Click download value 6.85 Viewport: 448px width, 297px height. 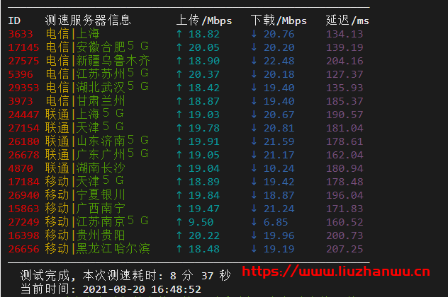pos(276,222)
